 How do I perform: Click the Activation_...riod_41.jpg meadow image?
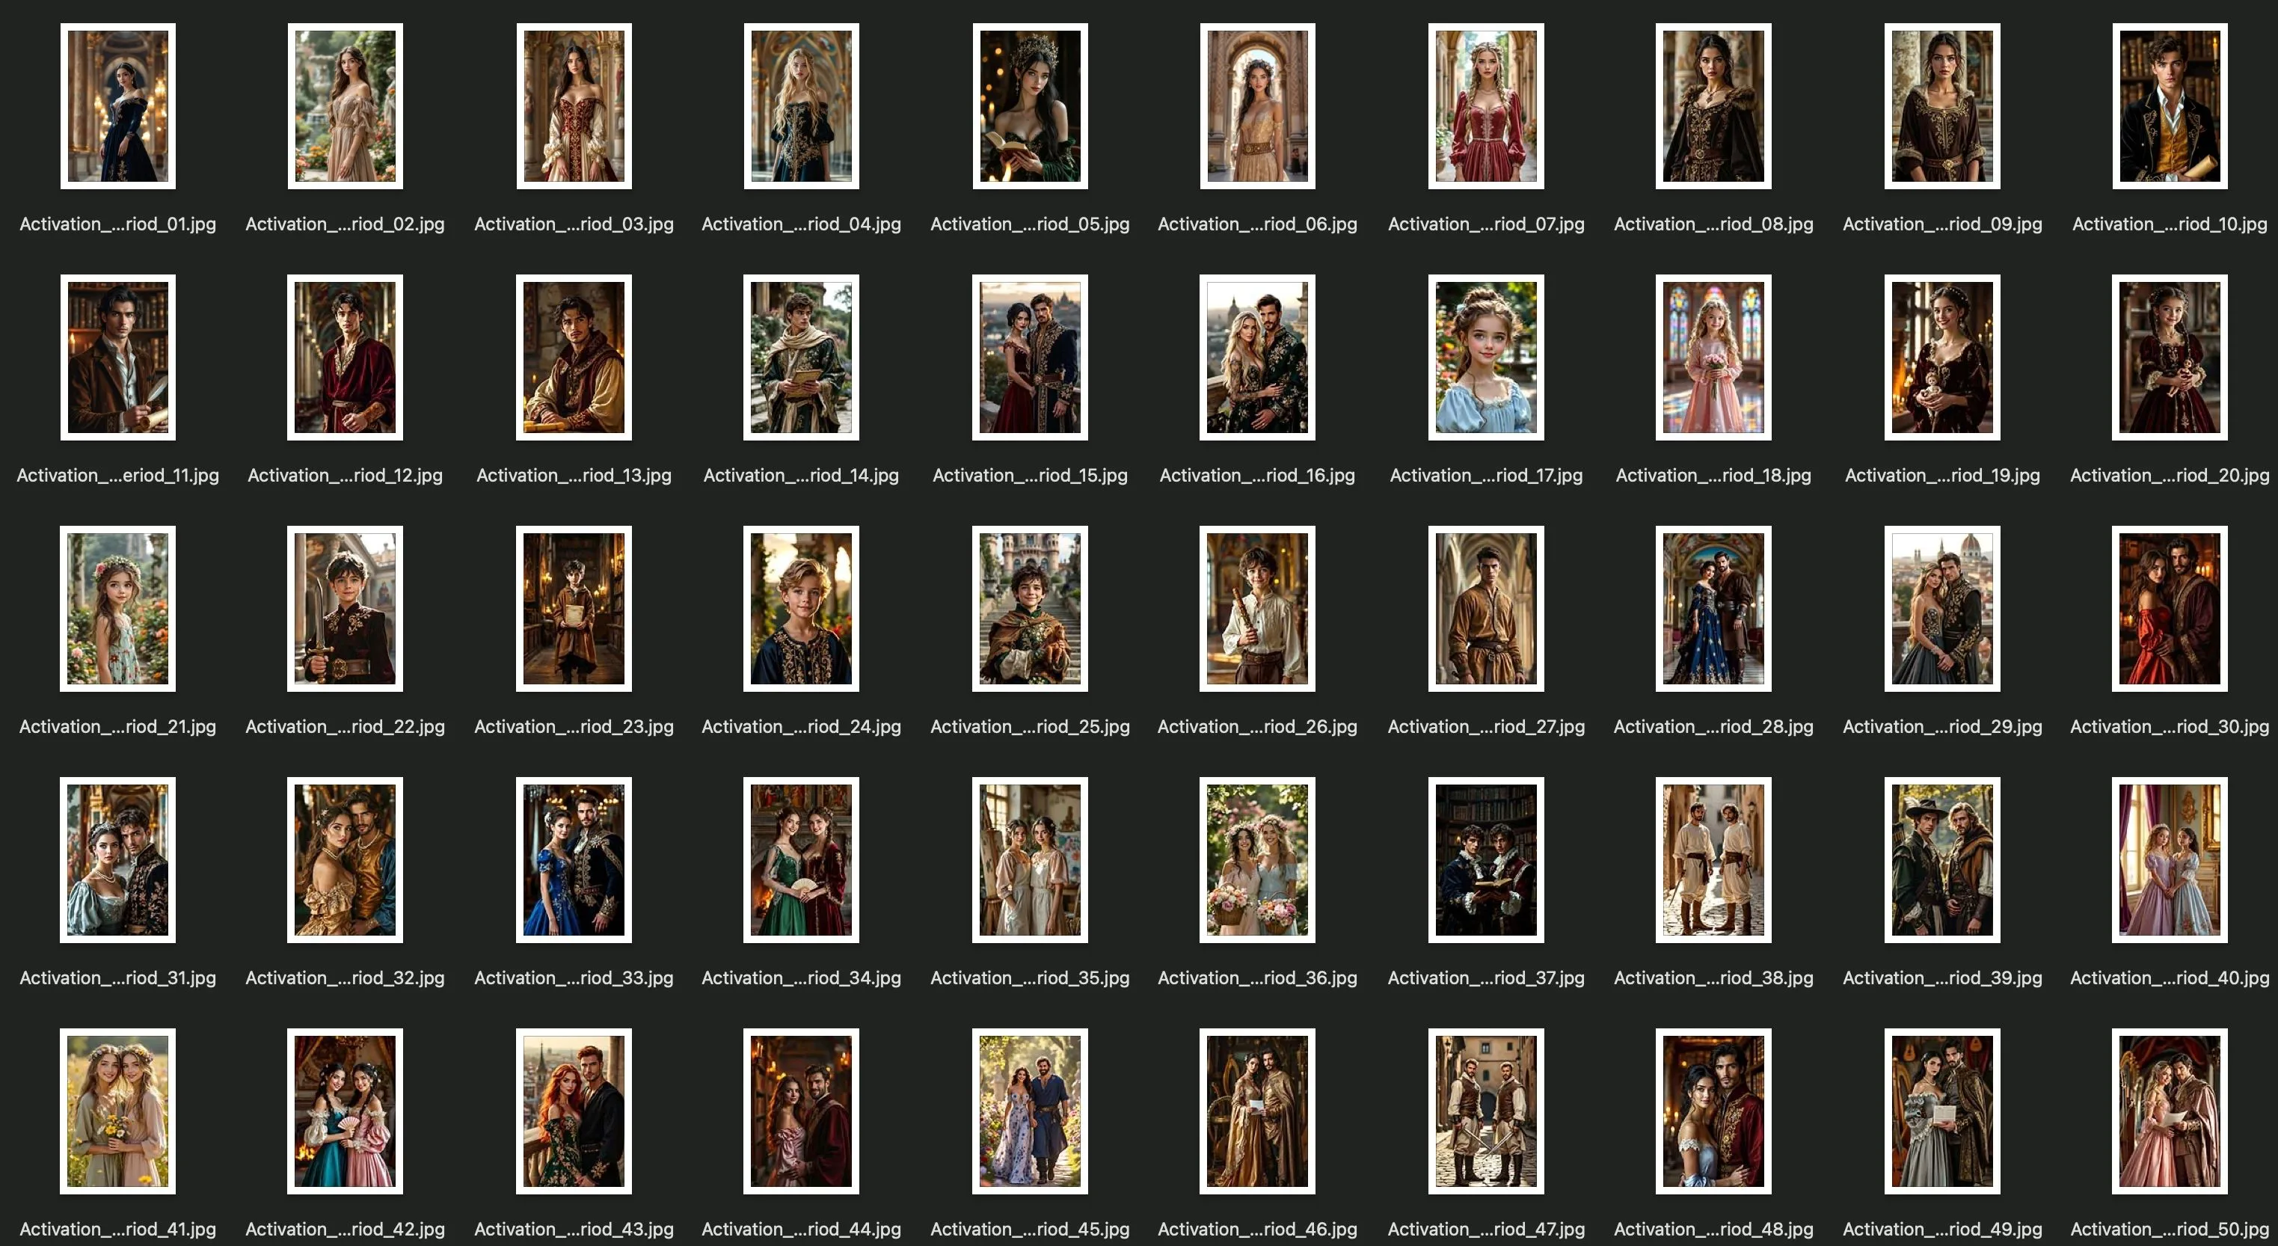pos(117,1111)
